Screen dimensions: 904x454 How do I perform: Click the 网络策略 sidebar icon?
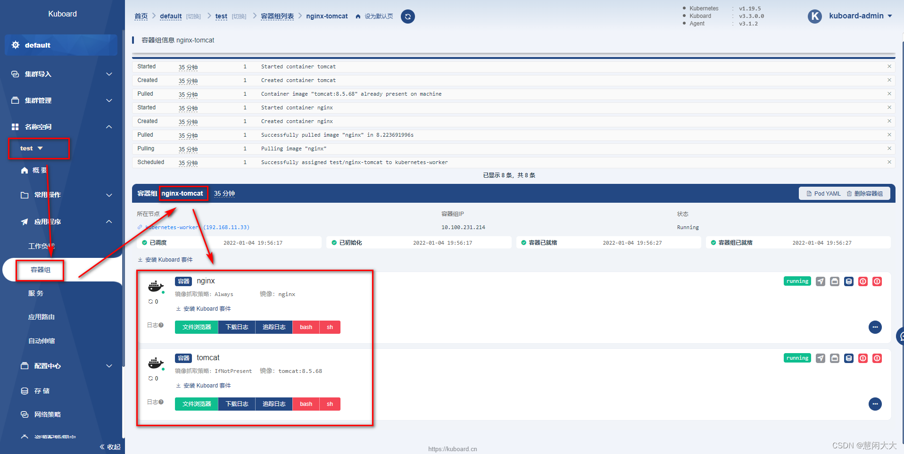click(x=25, y=414)
